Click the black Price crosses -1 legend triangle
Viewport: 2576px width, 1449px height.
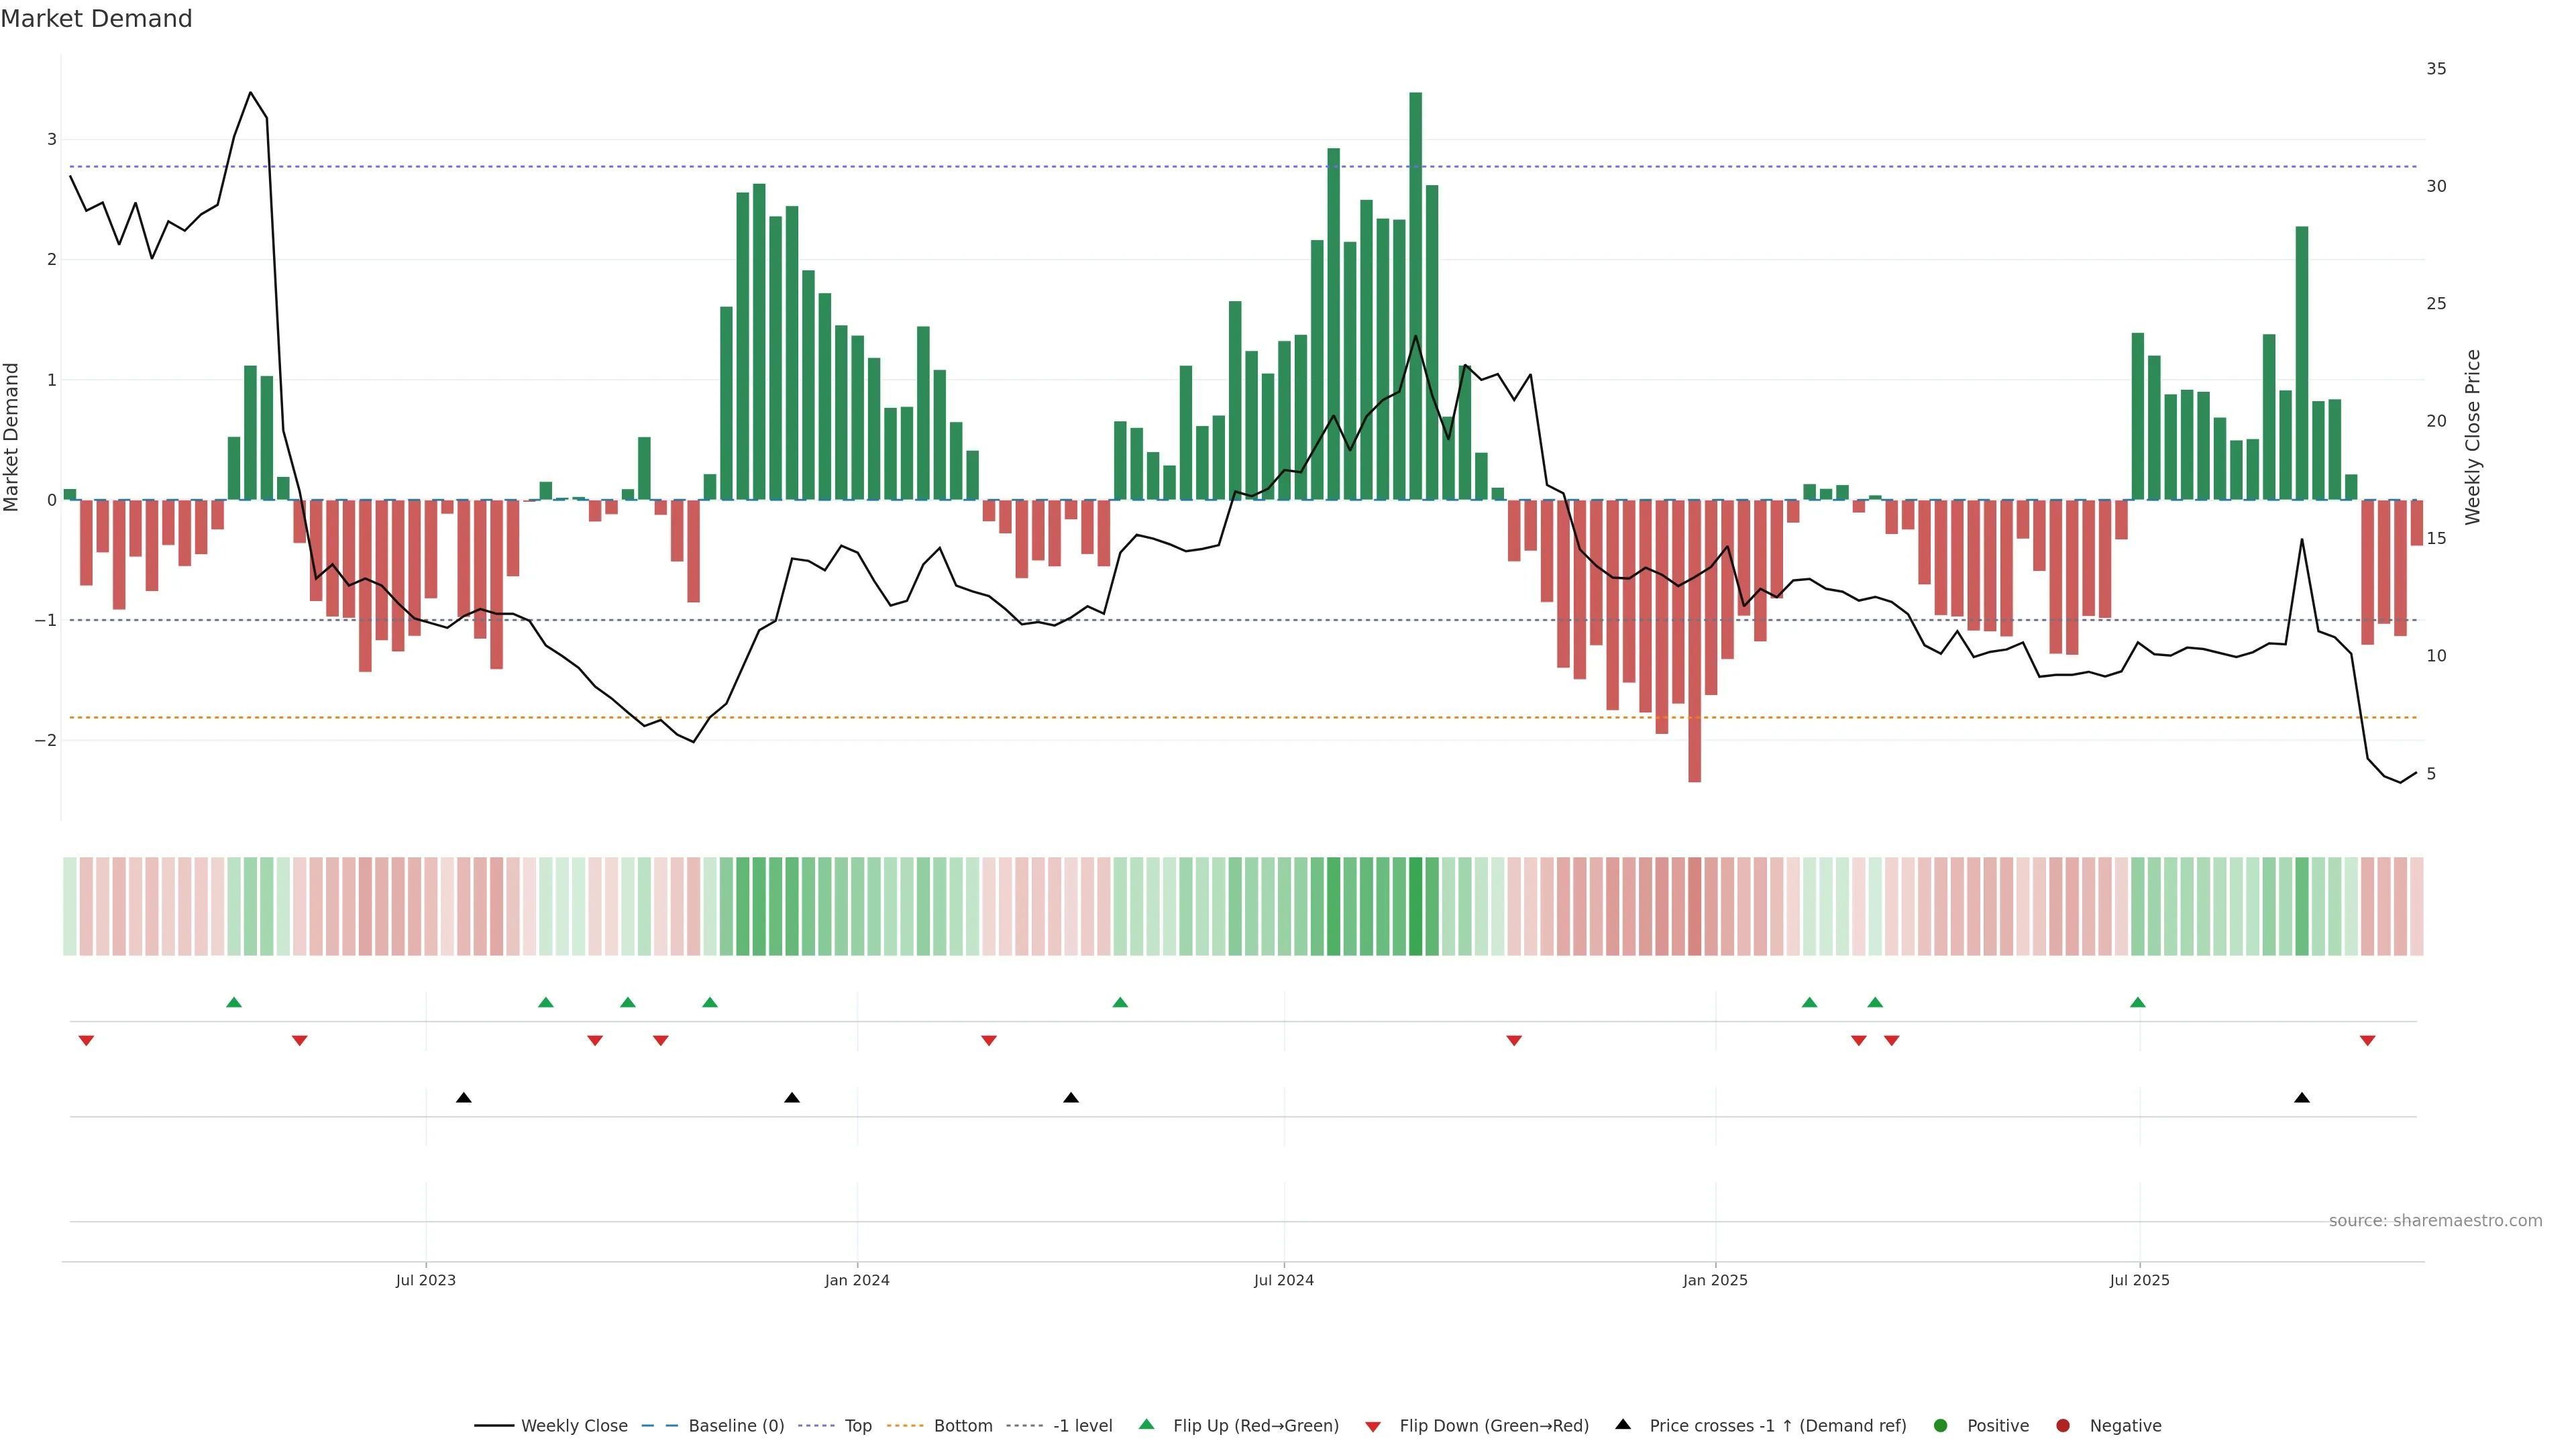click(x=1623, y=1424)
